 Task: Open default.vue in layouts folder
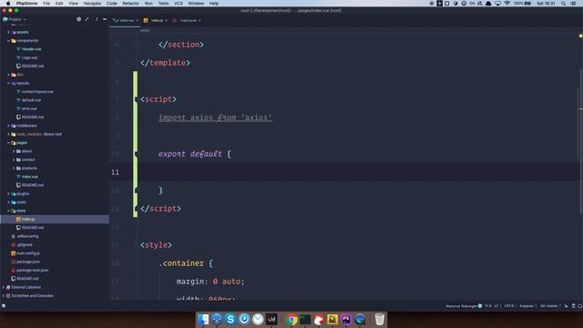[x=31, y=100]
